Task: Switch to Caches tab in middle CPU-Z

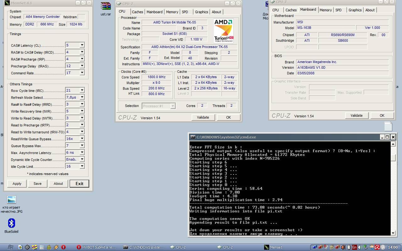Action: click(x=137, y=12)
